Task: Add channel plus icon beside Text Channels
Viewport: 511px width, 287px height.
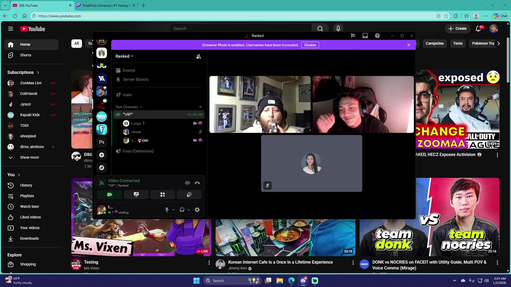Action: 200,107
